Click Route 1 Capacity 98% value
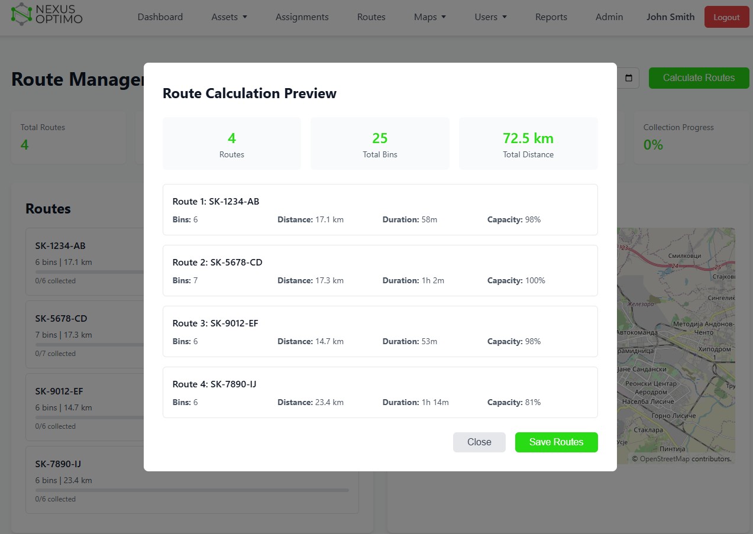The width and height of the screenshot is (753, 534). (x=533, y=219)
